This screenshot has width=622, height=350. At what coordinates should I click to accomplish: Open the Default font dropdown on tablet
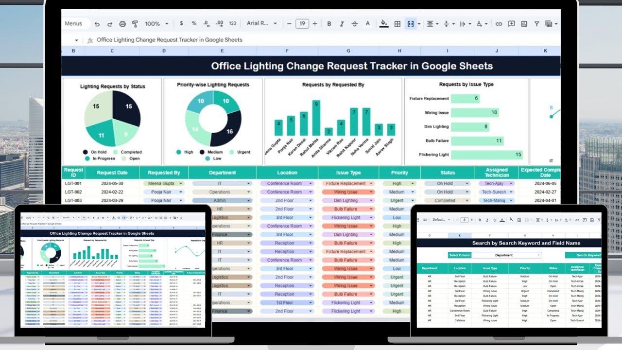click(441, 220)
